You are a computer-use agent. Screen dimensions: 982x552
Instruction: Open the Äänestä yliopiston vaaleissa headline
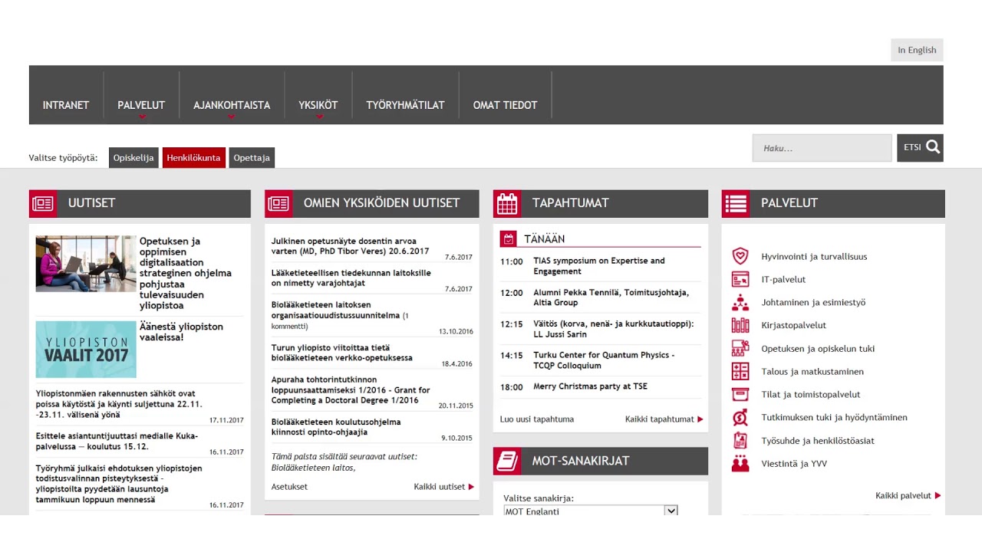coord(181,332)
